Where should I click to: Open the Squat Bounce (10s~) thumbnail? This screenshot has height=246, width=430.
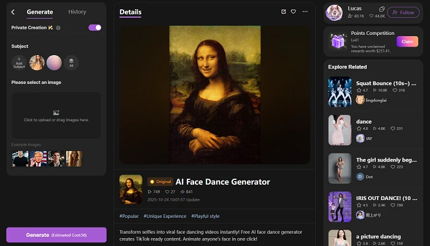click(x=340, y=92)
